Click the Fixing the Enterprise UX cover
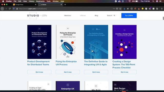This screenshot has width=164, height=92. coord(68,42)
